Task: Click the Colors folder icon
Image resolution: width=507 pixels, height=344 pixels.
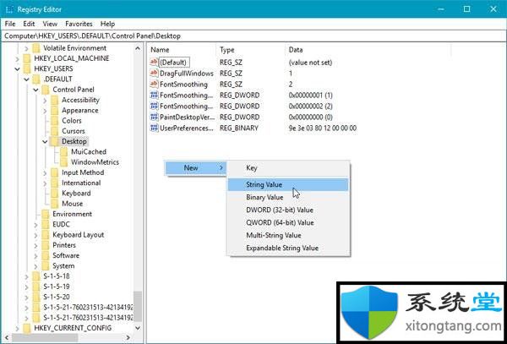Action: 55,121
